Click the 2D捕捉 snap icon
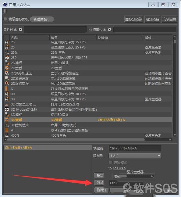Viewport: 181px width, 197px height. coord(7,63)
